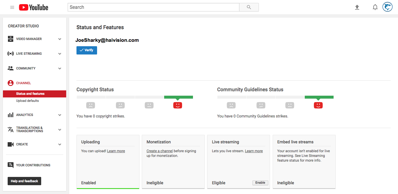The height and width of the screenshot is (194, 398).
Task: Click the blue Verify button
Action: click(x=87, y=50)
